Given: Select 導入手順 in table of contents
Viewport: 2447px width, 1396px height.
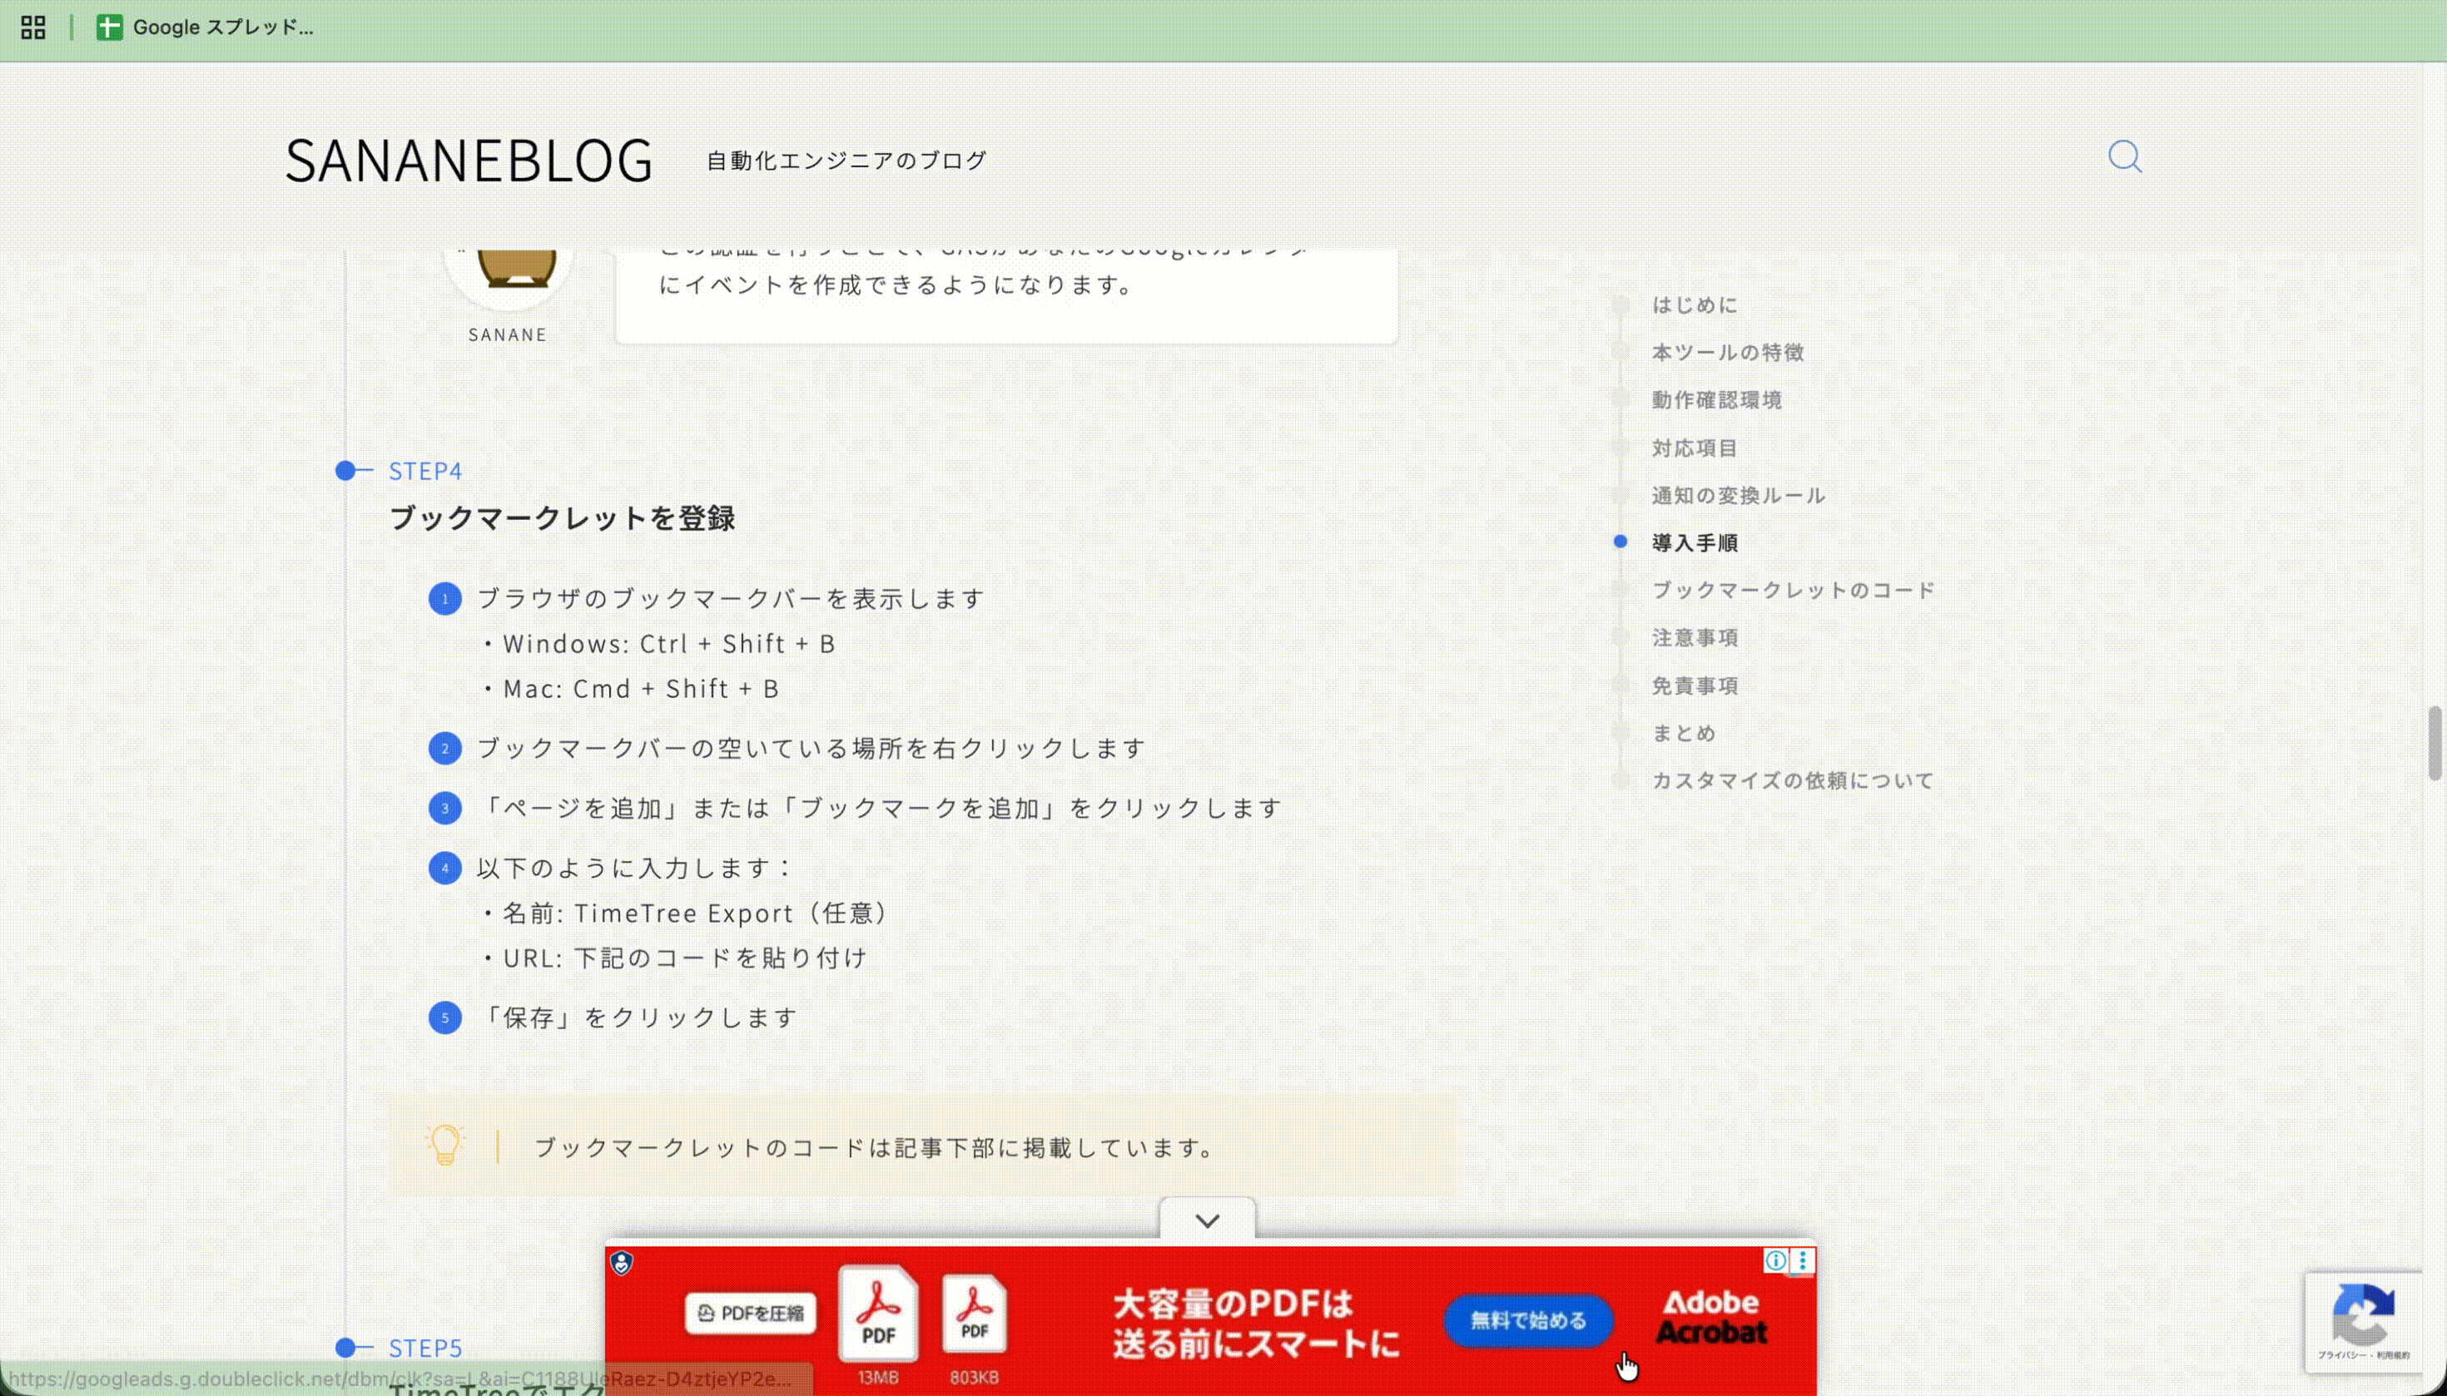Looking at the screenshot, I should (x=1694, y=542).
